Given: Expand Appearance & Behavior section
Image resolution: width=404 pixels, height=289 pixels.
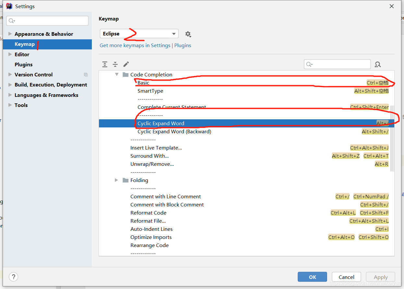Looking at the screenshot, I should point(10,34).
